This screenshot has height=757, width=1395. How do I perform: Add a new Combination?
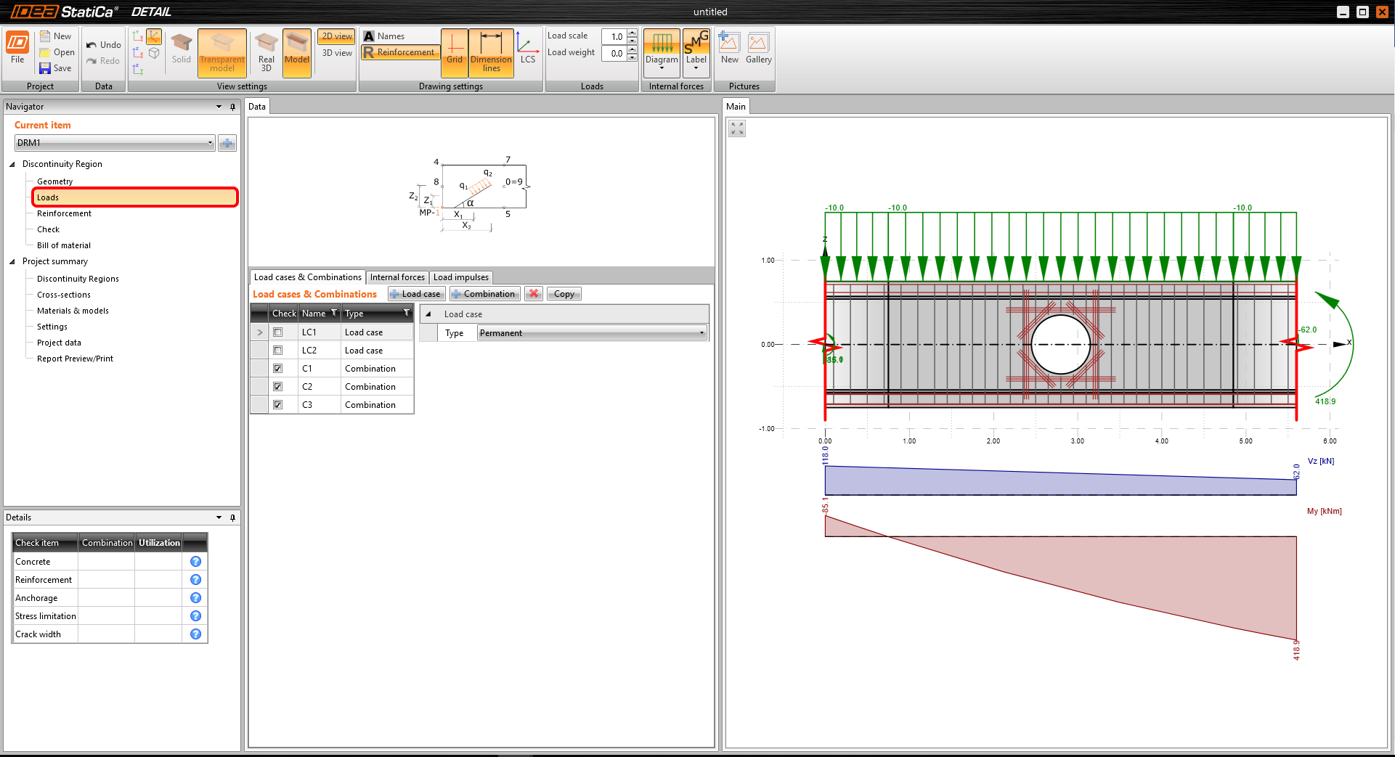pyautogui.click(x=484, y=294)
